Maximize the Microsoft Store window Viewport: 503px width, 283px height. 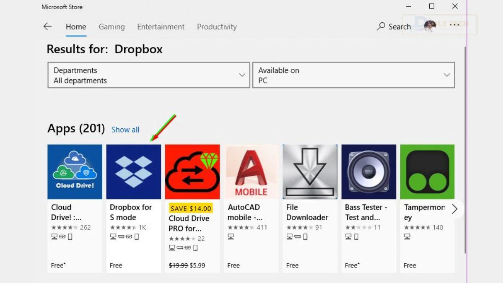click(432, 6)
